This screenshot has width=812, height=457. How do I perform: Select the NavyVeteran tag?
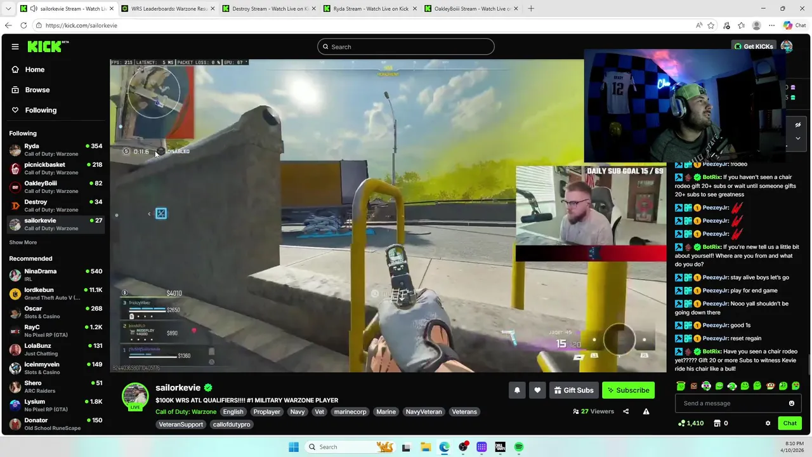pos(423,412)
